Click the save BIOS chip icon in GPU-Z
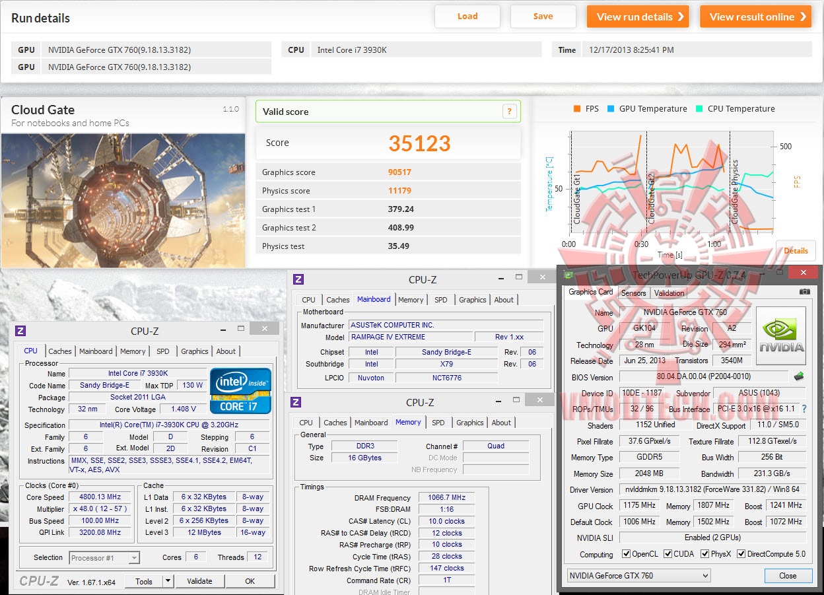 [799, 376]
